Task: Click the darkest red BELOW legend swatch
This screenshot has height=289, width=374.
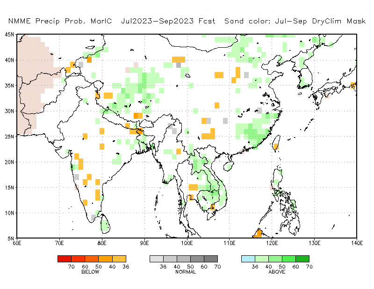Action: coord(65,259)
